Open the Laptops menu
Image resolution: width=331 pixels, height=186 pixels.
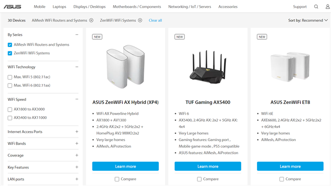[59, 7]
